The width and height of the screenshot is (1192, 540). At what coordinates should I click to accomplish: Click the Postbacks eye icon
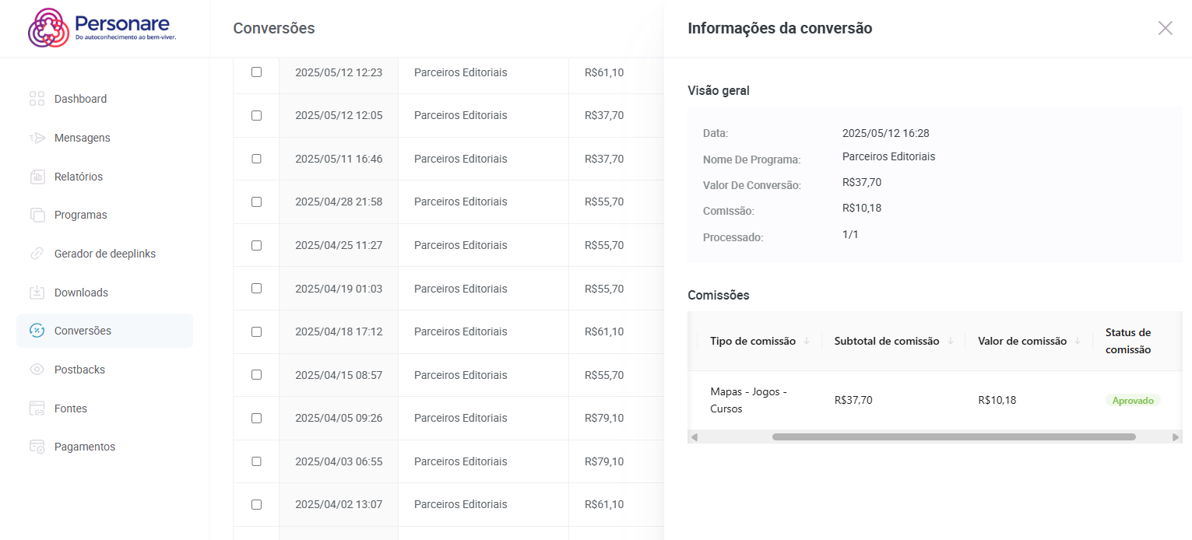click(37, 370)
